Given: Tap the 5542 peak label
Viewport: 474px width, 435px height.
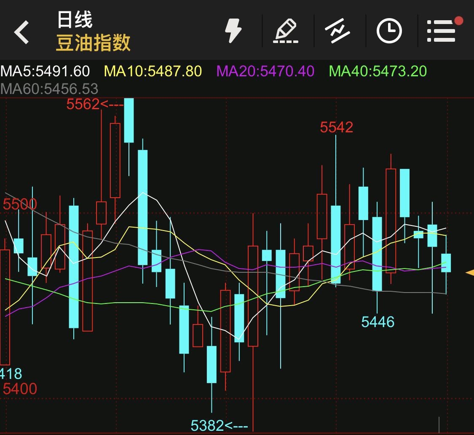Looking at the screenshot, I should (337, 127).
